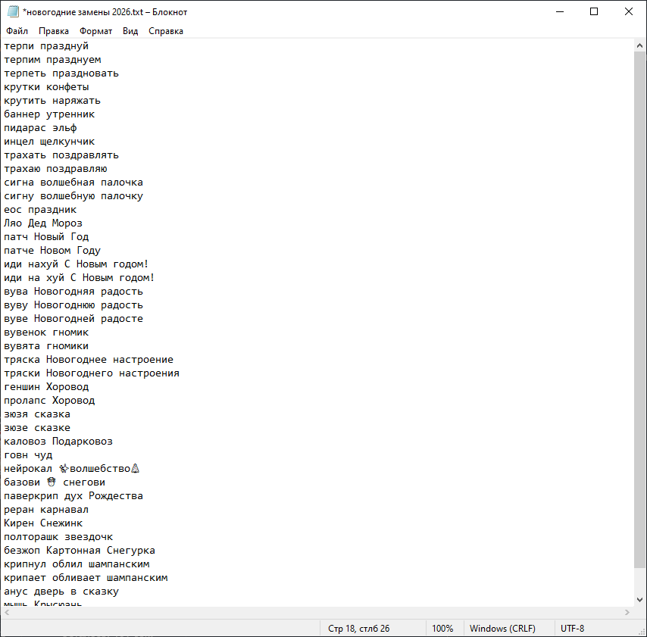Click 'Windows (CRLF)' in the status bar

(502, 629)
